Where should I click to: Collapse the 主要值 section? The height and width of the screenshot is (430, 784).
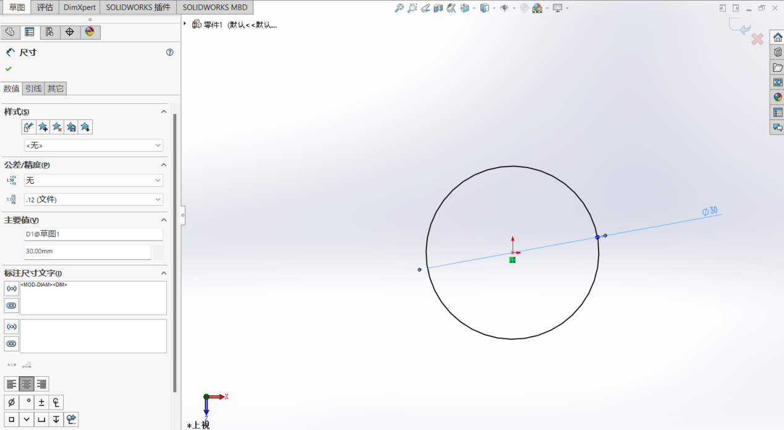(164, 220)
